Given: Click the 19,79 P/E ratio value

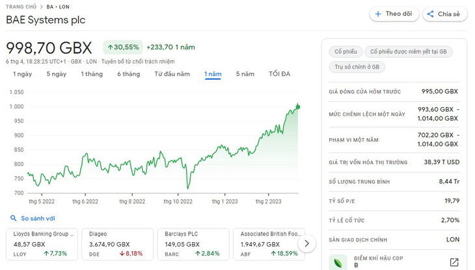Looking at the screenshot, I should (x=452, y=201).
